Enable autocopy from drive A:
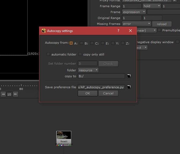The height and width of the screenshot is (154, 180). (71, 43)
